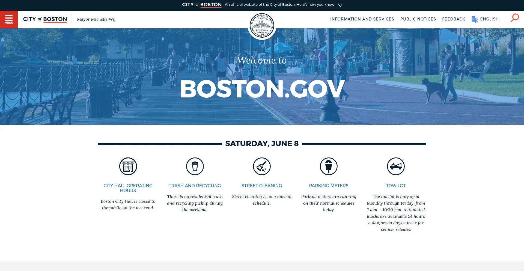This screenshot has width=524, height=271.
Task: Click "Parking meters are running" description
Action: tap(329, 203)
